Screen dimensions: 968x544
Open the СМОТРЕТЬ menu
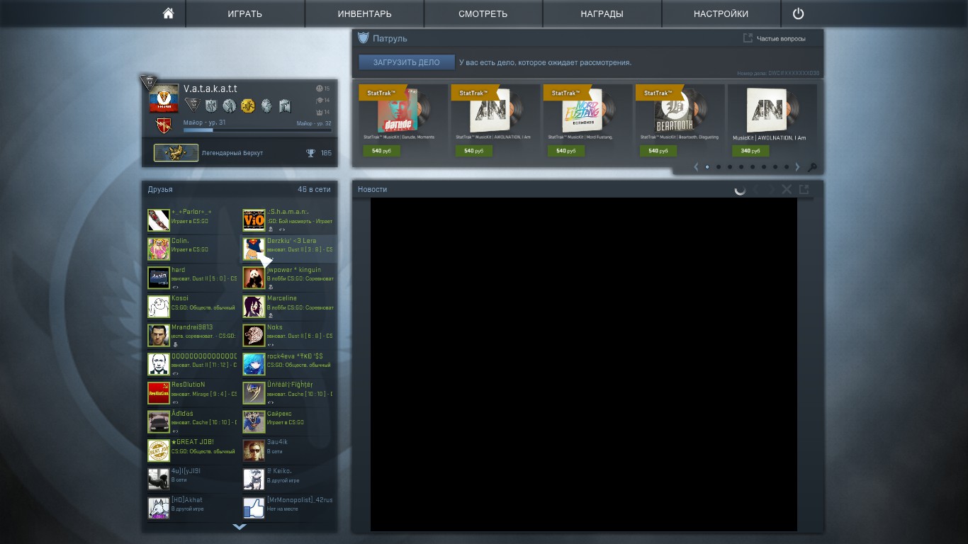(x=483, y=13)
